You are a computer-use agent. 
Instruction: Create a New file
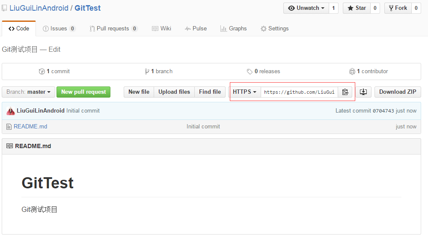(x=139, y=92)
